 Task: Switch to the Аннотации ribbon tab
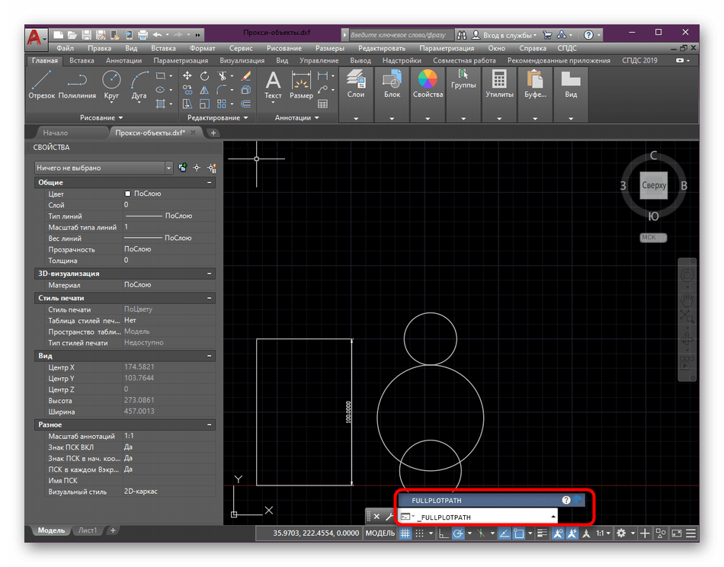(x=124, y=60)
